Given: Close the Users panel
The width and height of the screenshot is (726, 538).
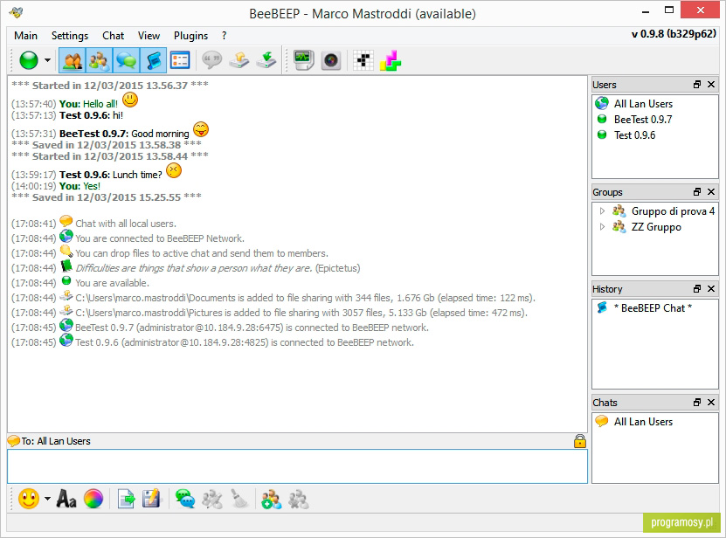Looking at the screenshot, I should click(x=711, y=84).
